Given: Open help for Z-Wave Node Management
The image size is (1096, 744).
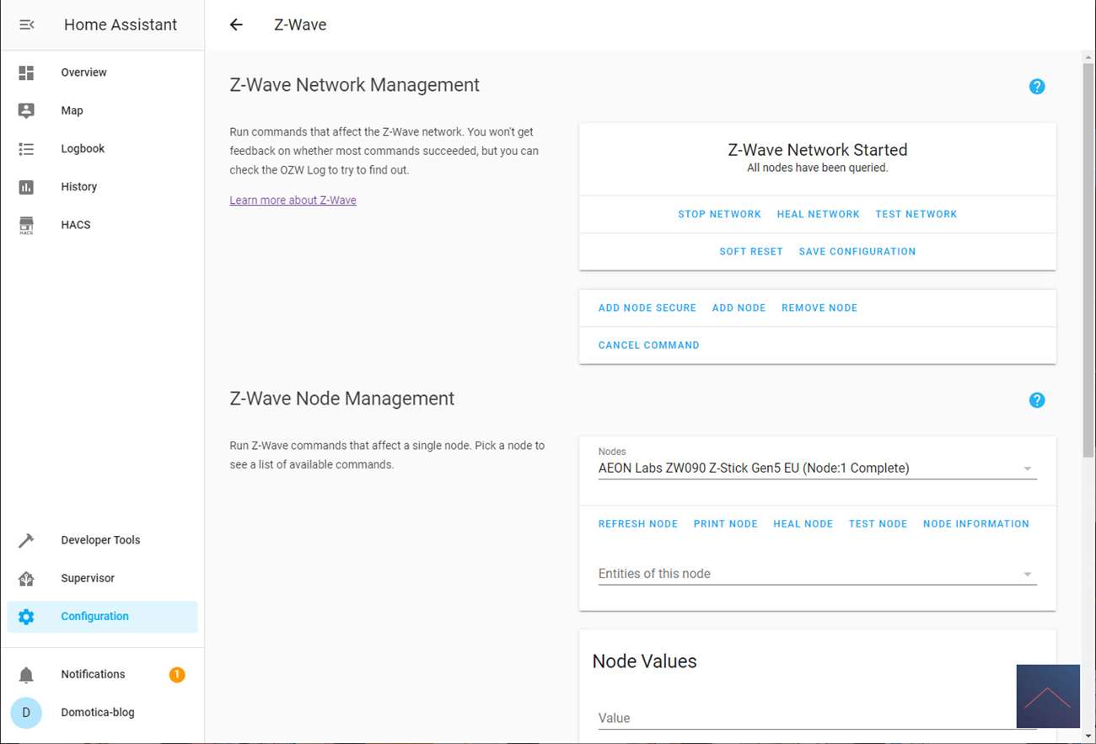Looking at the screenshot, I should pos(1036,400).
